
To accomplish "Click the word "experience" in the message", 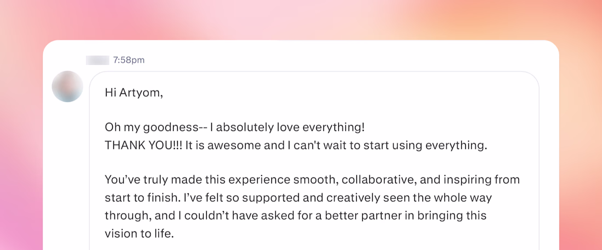I will 243,180.
